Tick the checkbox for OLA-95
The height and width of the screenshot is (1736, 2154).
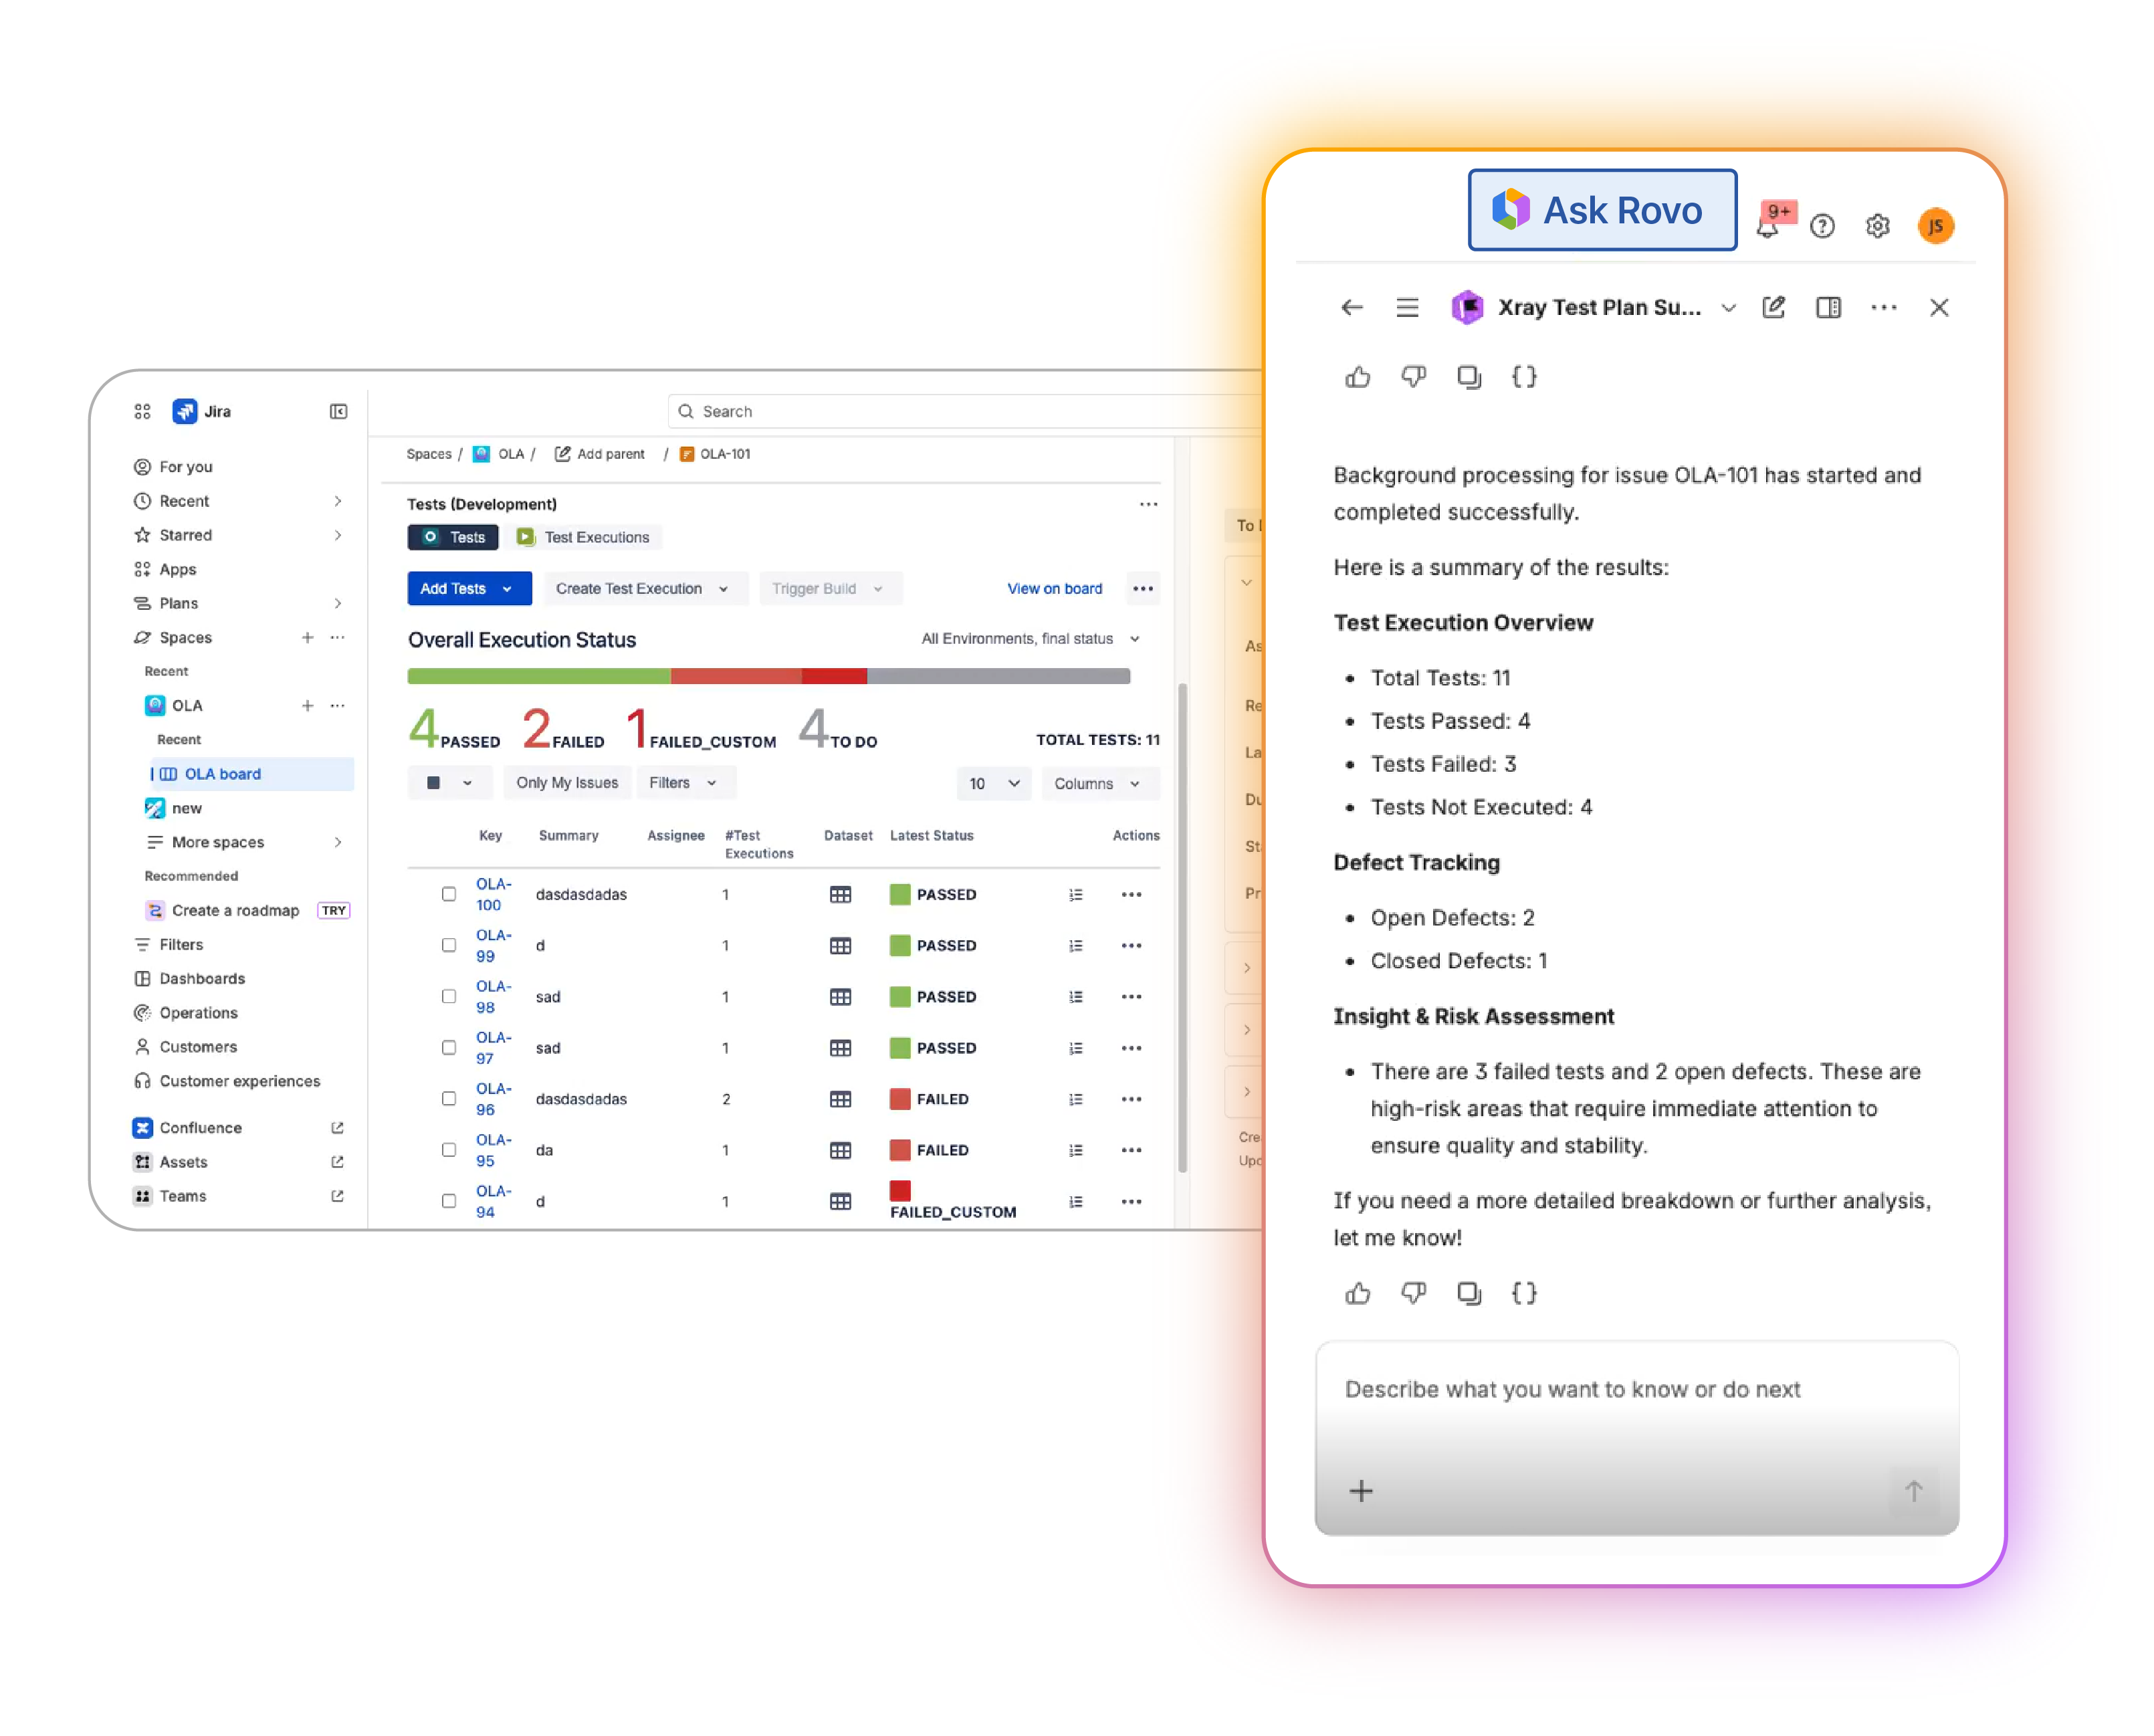(448, 1149)
